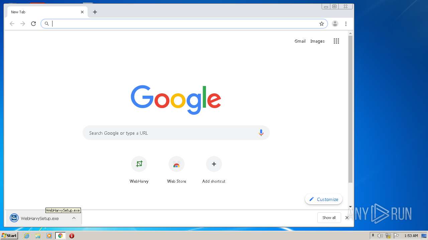Open the Customize page button
Screen dimensions: 428x240
pyautogui.click(x=324, y=199)
